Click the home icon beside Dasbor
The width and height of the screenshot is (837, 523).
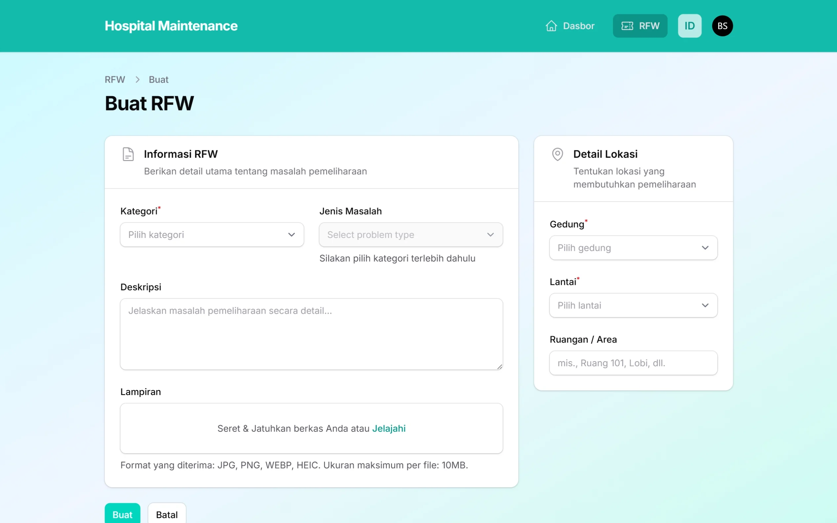(551, 26)
